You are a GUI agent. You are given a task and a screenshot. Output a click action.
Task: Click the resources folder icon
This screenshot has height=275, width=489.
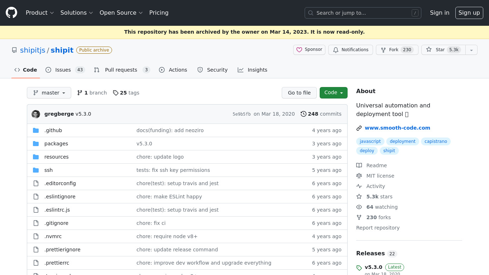tap(36, 157)
